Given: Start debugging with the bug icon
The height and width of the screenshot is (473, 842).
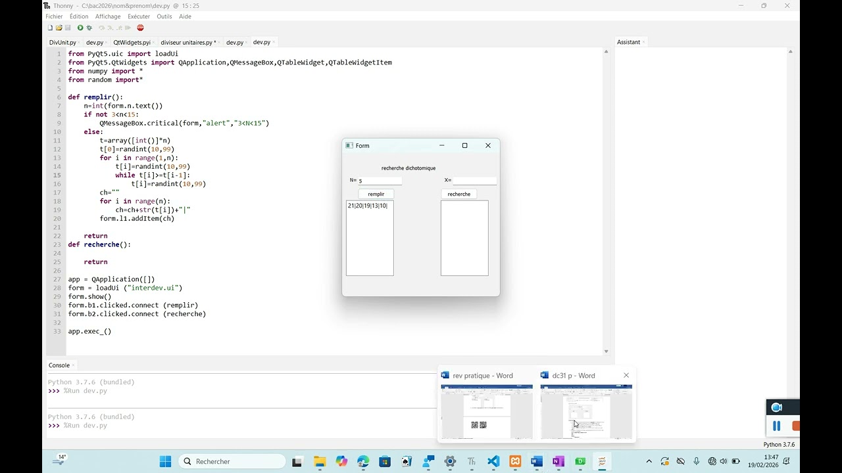Looking at the screenshot, I should tap(89, 28).
